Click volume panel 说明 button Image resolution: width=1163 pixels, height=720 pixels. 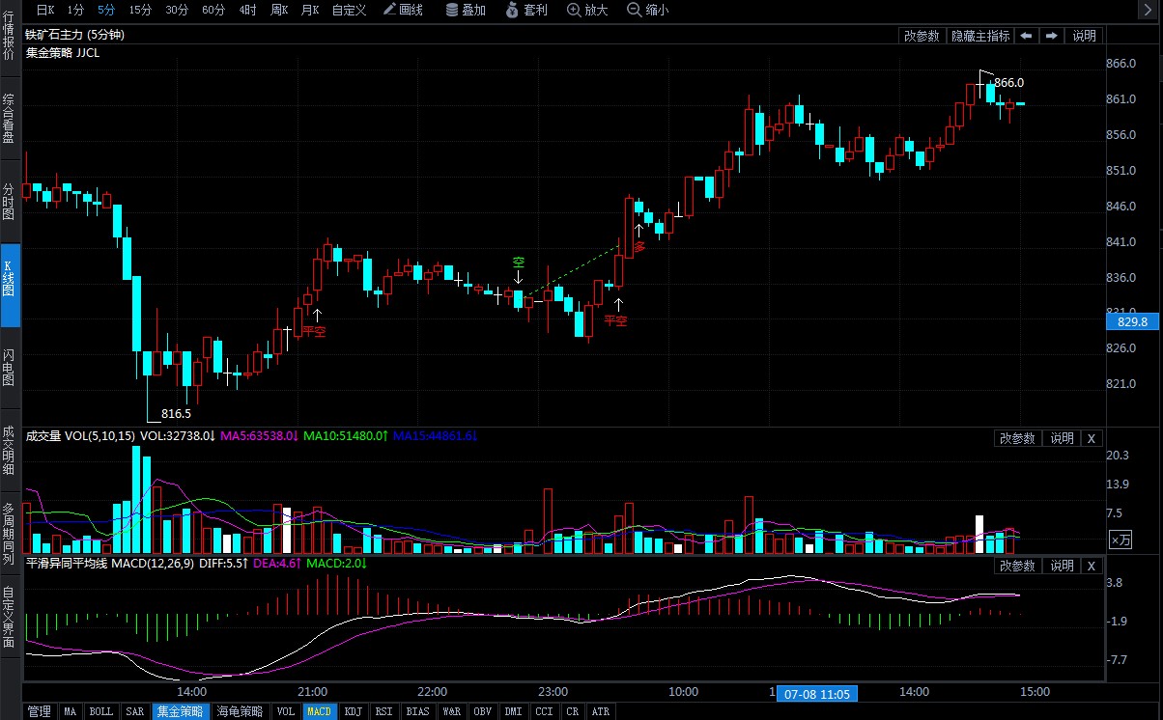(x=1062, y=438)
